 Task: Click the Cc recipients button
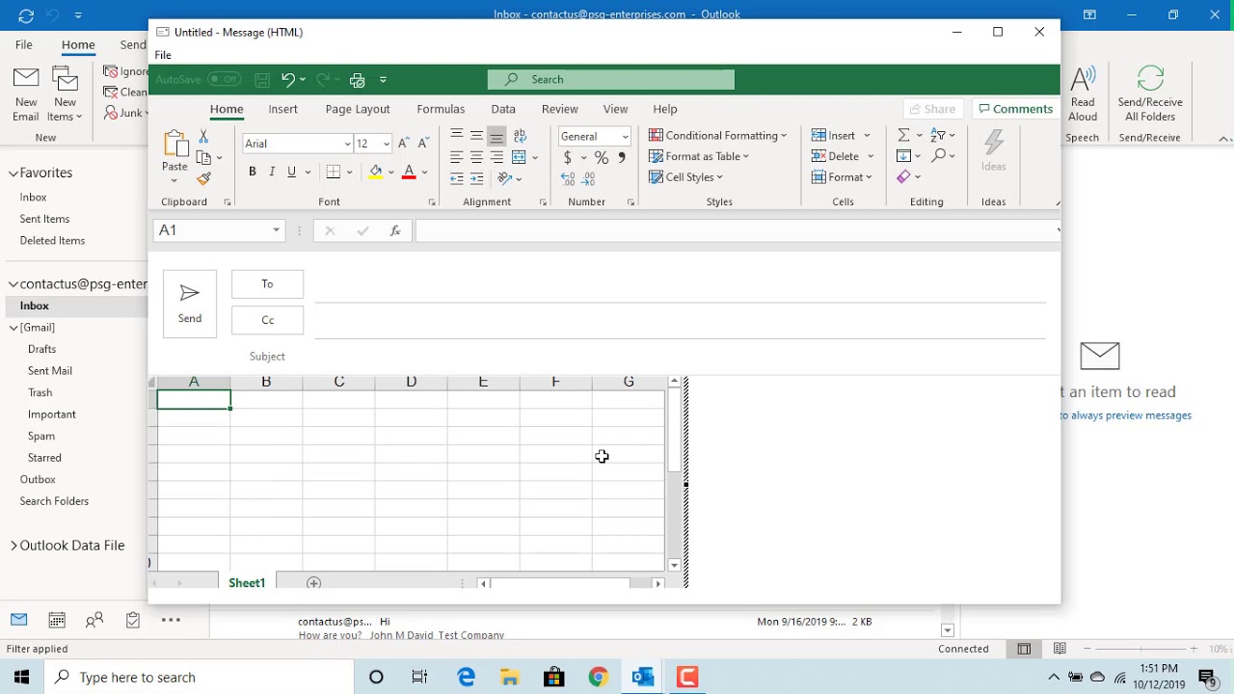tap(267, 320)
